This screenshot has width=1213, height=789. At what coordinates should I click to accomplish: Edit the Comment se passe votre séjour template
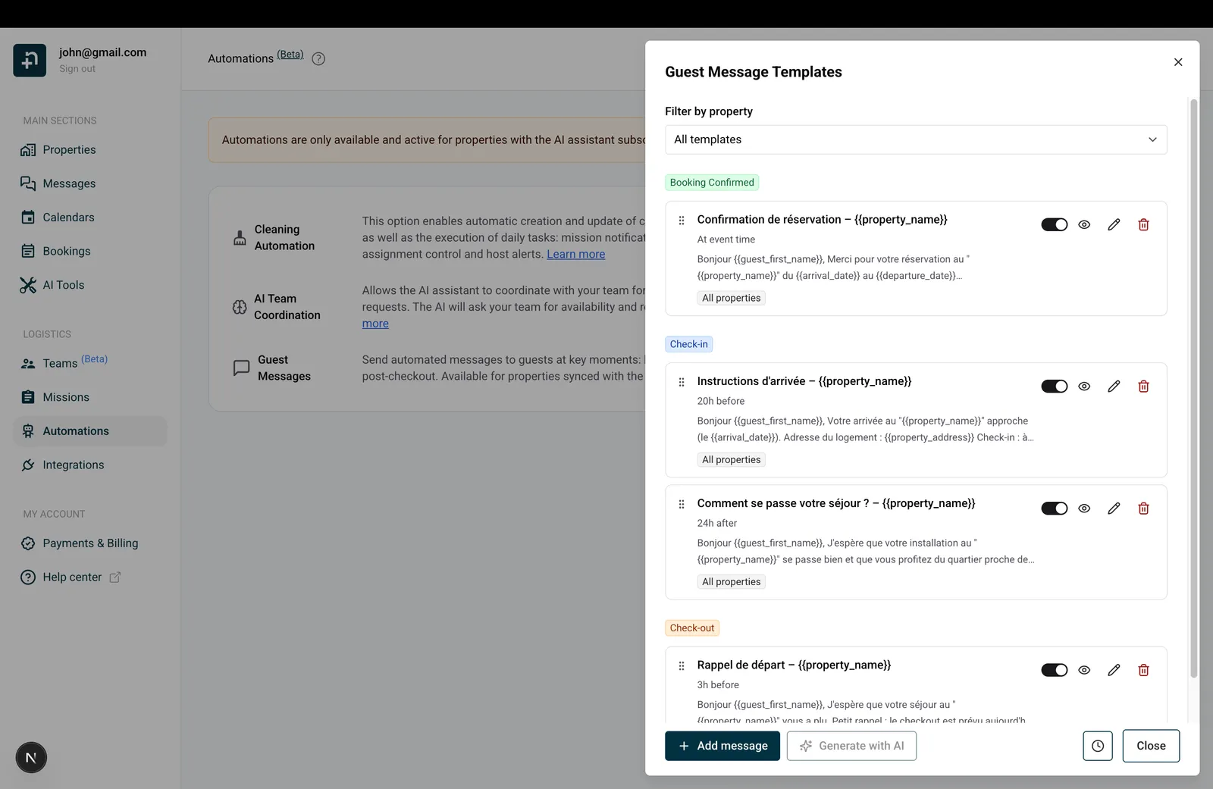coord(1114,509)
